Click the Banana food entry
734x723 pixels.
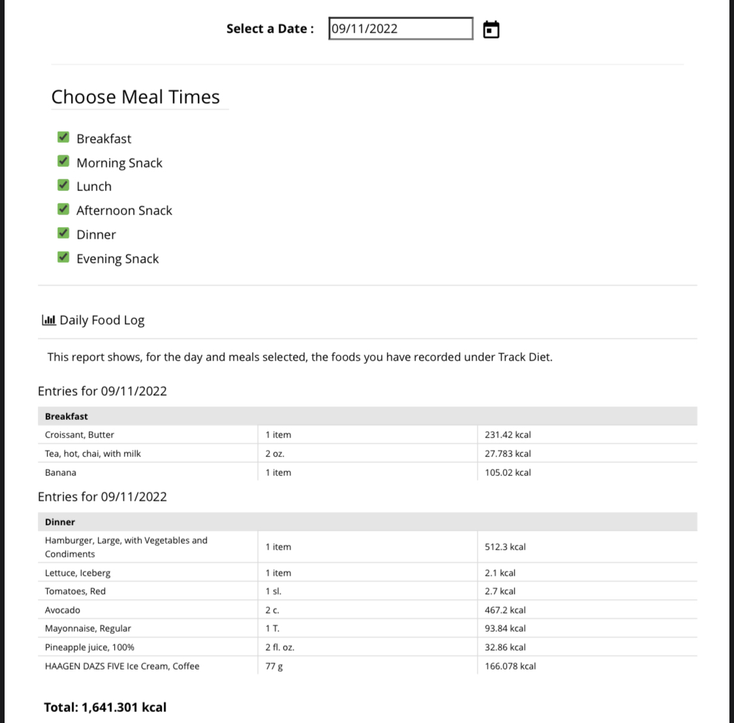pyautogui.click(x=61, y=473)
